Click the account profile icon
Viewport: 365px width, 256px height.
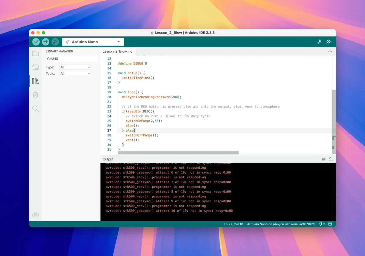pos(35,215)
